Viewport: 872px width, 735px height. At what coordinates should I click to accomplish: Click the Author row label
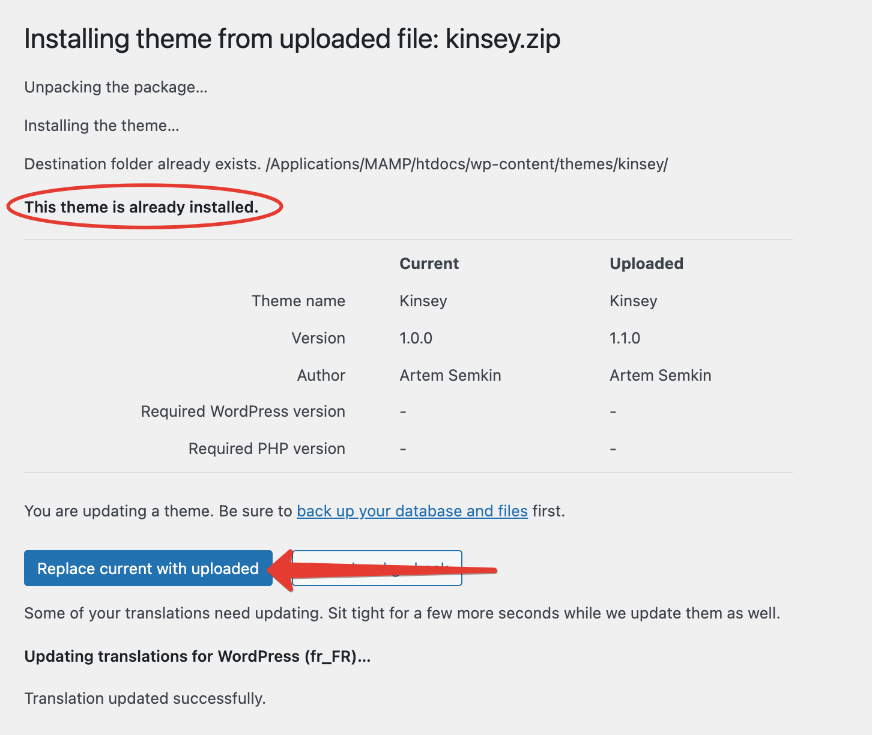[321, 375]
